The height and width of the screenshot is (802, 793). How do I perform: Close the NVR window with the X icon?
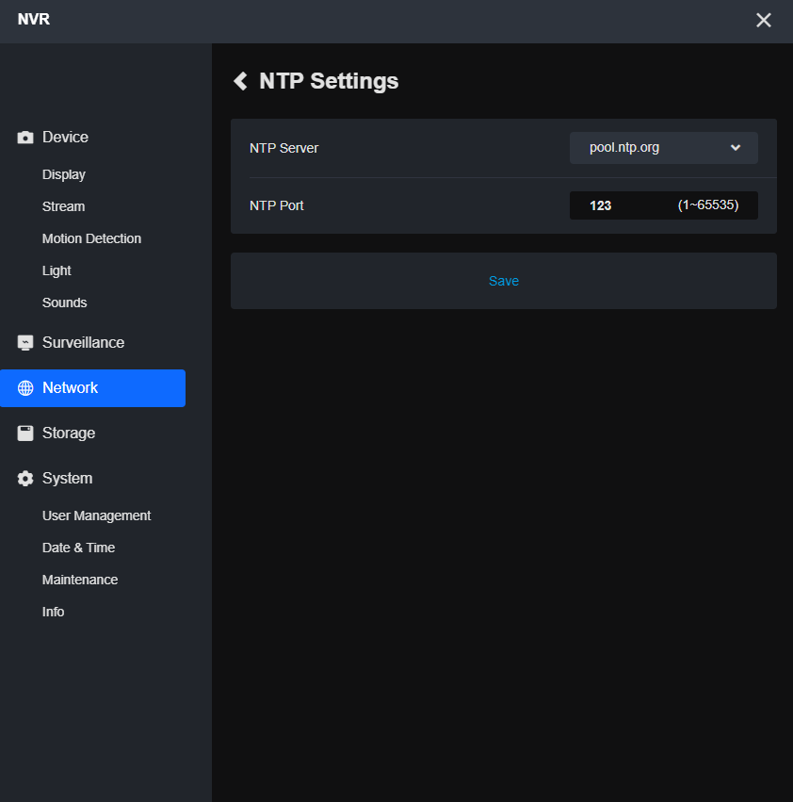763,19
